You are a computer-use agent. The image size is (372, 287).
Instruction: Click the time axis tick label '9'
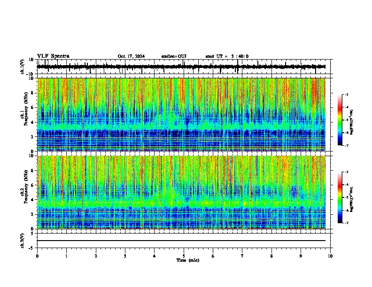[301, 256]
